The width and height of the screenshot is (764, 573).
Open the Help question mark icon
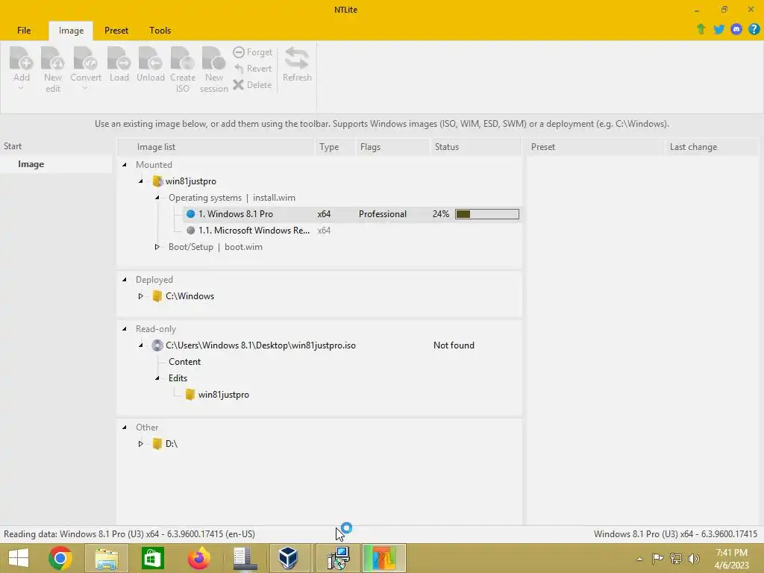coord(754,29)
